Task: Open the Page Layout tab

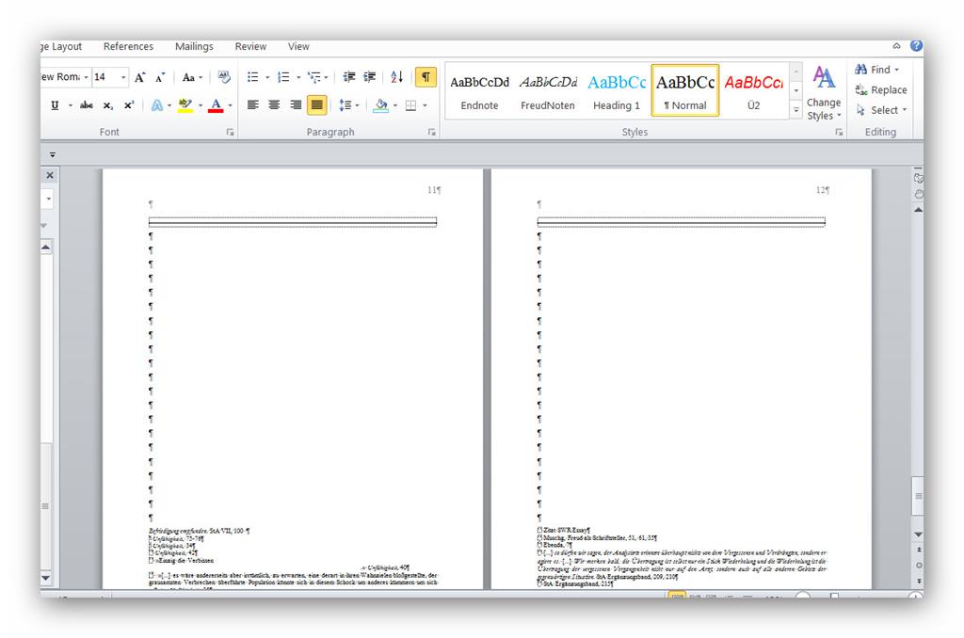Action: click(61, 46)
